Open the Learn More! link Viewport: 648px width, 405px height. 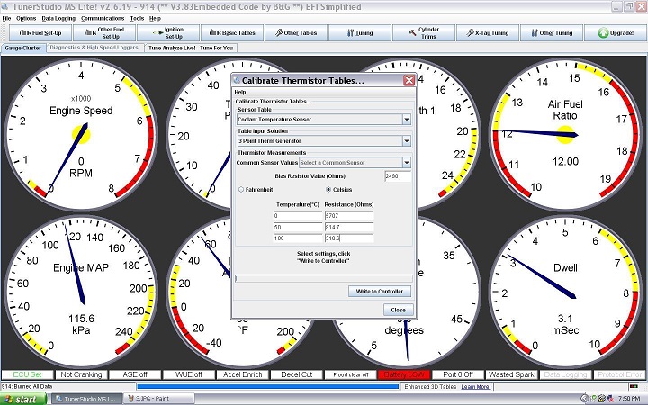coord(476,387)
